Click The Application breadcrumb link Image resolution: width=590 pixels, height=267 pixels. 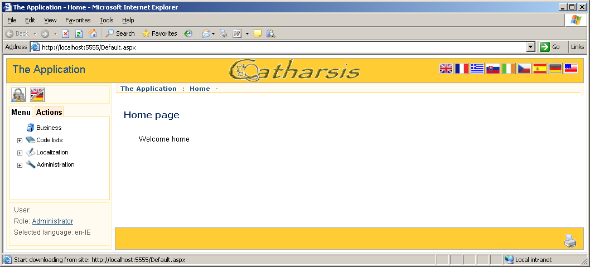tap(149, 89)
